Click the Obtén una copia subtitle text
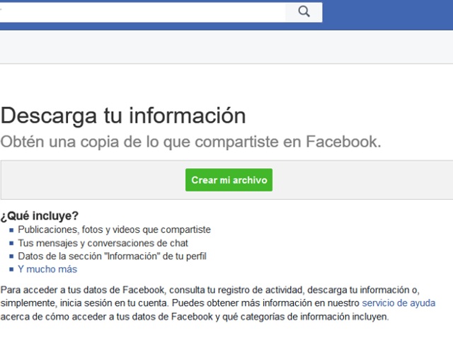The height and width of the screenshot is (340, 453). tap(190, 142)
